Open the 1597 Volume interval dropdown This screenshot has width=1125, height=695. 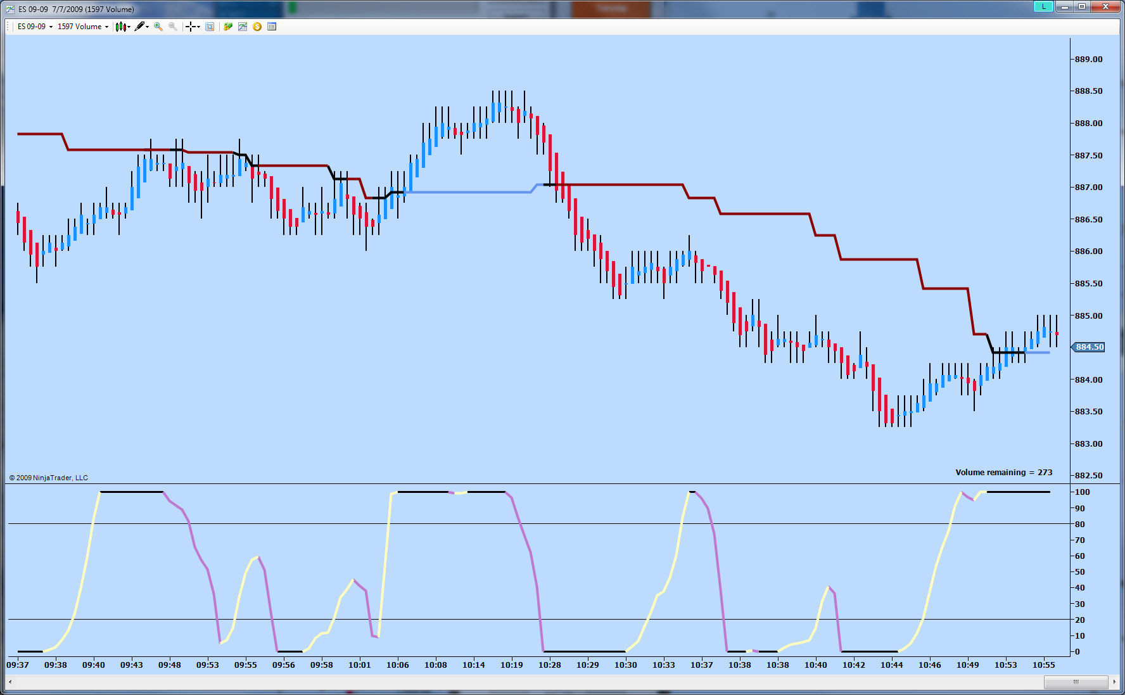click(83, 27)
